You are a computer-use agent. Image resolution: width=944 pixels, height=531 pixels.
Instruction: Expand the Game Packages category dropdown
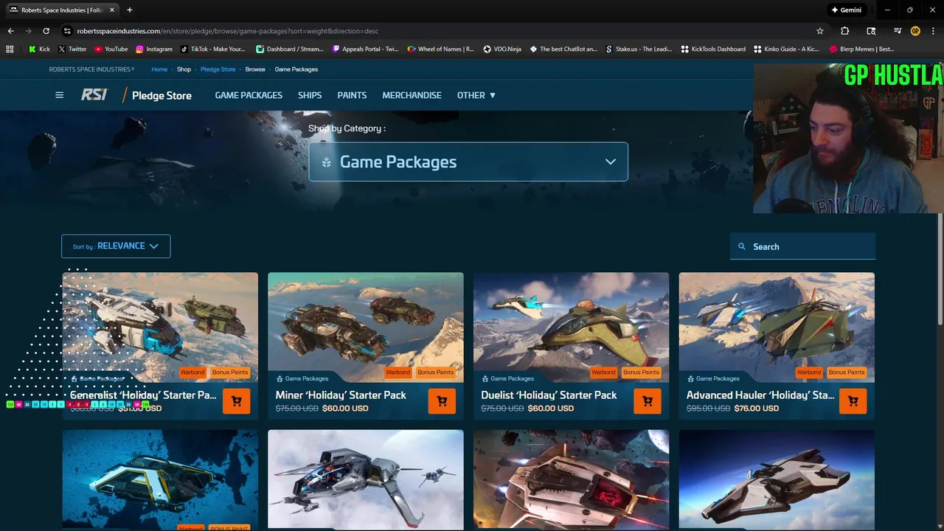coord(468,162)
